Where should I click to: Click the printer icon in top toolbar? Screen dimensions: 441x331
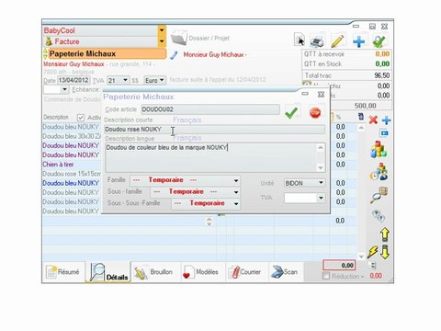coord(317,40)
